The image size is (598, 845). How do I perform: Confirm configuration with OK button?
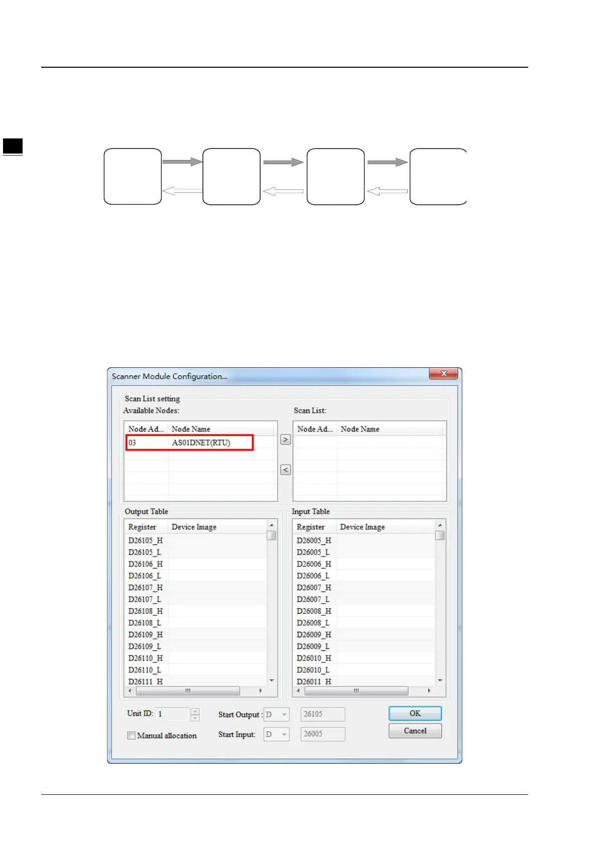click(415, 713)
